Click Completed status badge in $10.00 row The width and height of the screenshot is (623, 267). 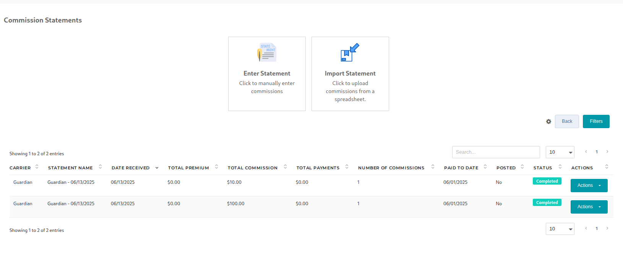pos(547,181)
